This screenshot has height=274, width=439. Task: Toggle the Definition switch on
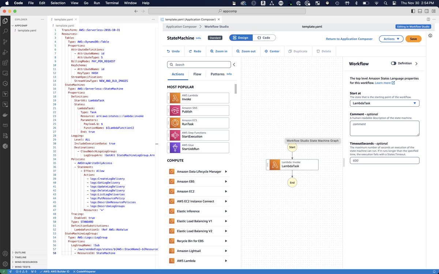point(393,63)
